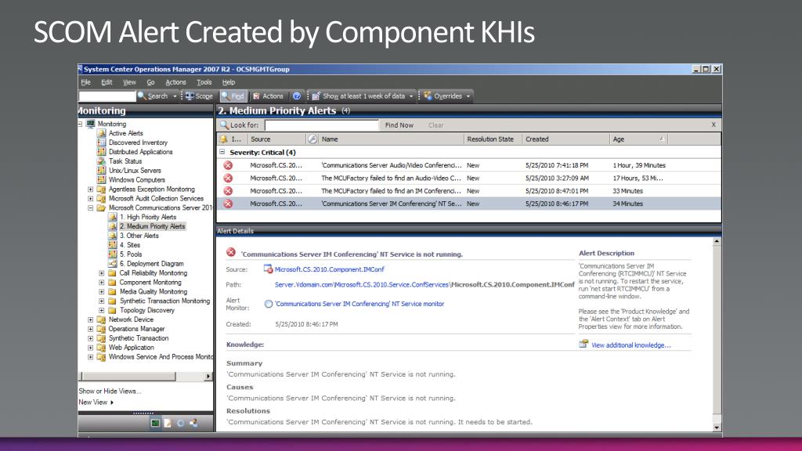This screenshot has width=802, height=451.
Task: Click the alert bell icon column header
Action: pos(223,139)
